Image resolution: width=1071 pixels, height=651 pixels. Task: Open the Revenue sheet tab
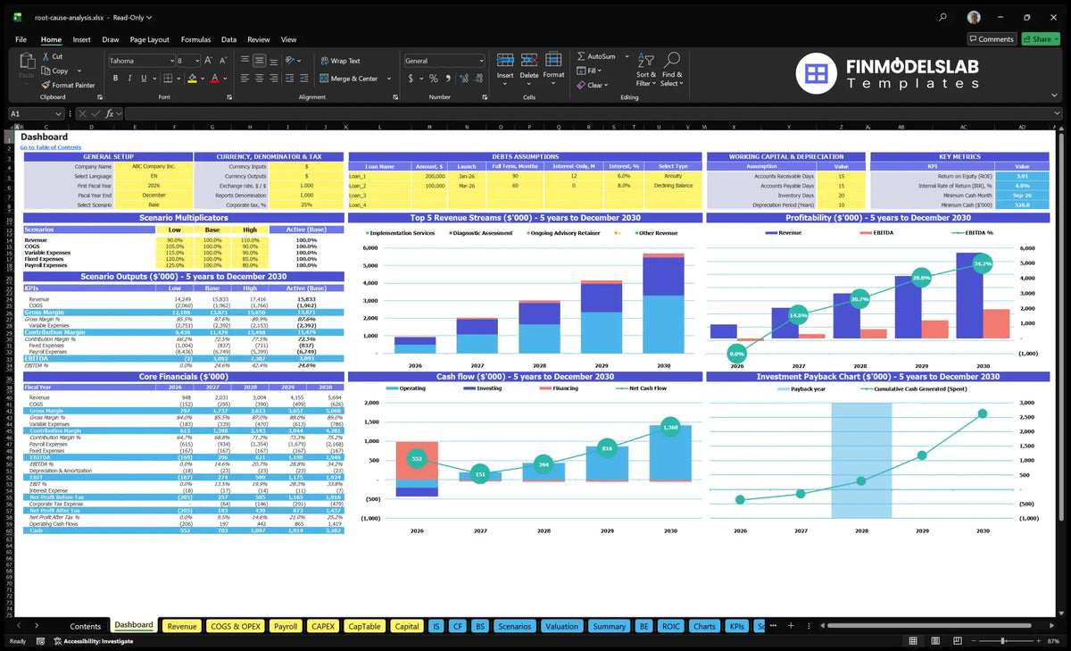point(182,626)
